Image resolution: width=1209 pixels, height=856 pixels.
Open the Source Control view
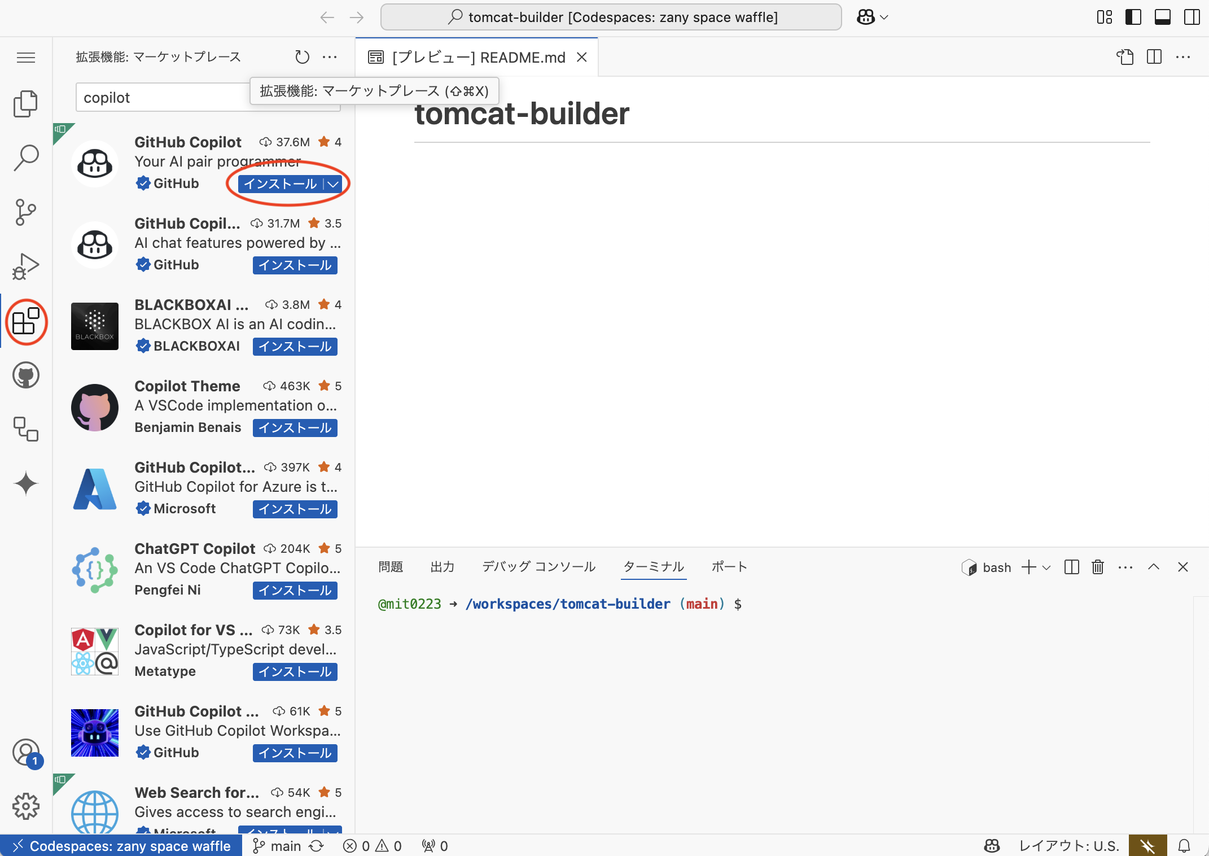[25, 212]
